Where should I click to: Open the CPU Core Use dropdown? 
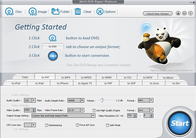pos(34,125)
